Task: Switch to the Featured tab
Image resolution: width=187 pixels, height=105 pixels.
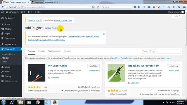Action: point(32,51)
